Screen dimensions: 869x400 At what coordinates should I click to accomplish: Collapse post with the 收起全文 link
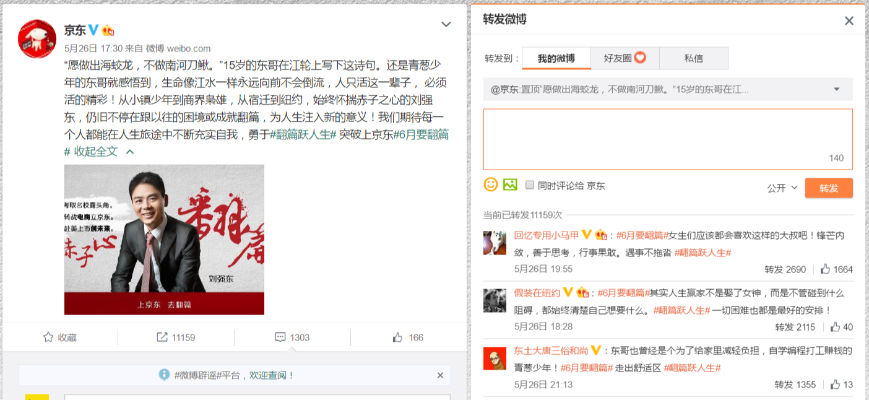tap(96, 152)
